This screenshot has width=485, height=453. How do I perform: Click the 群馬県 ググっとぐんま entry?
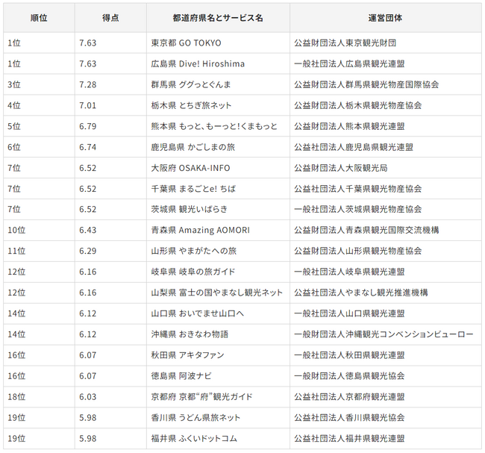190,85
